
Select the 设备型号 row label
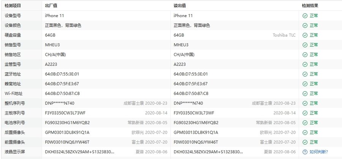(x=13, y=16)
